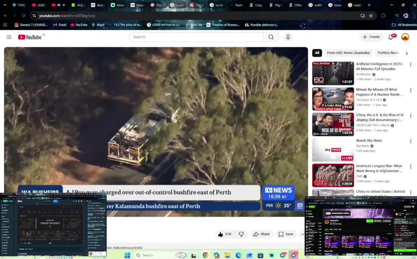Screen dimensions: 417x259
Task: Open the Windows Start menu
Action: [x=127, y=255]
